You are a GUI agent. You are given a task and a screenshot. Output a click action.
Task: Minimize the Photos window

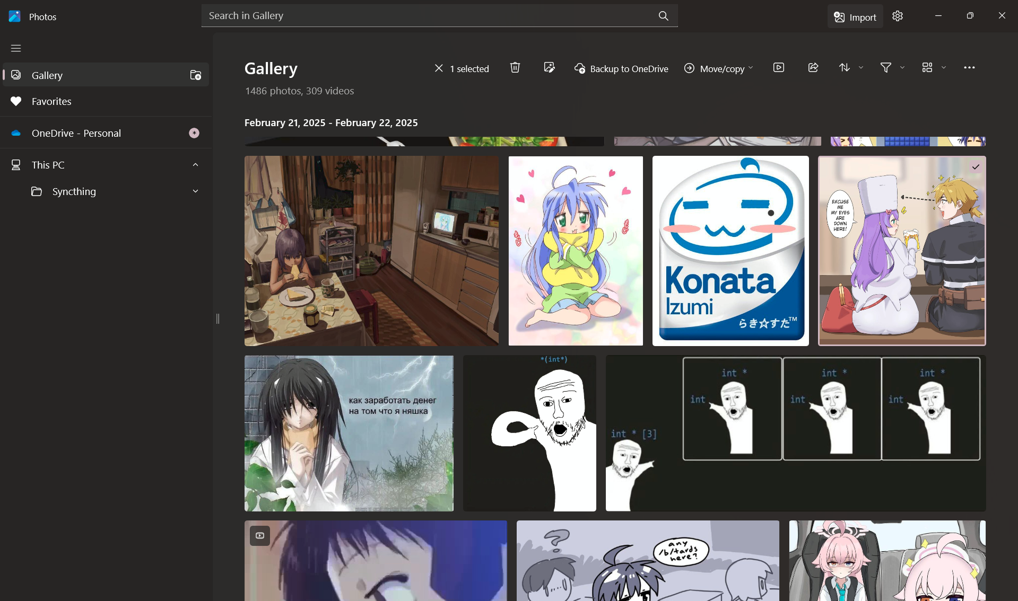pos(938,16)
